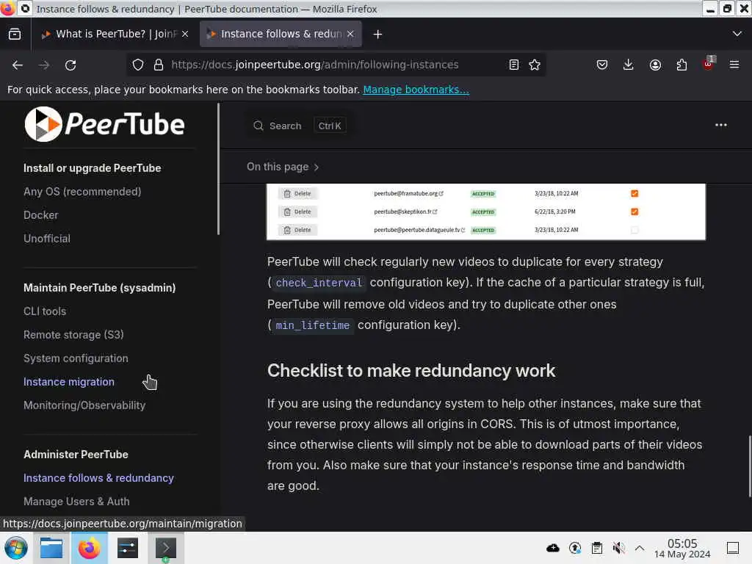The image size is (752, 564).
Task: Click the Manage bookmarks link
Action: click(416, 90)
